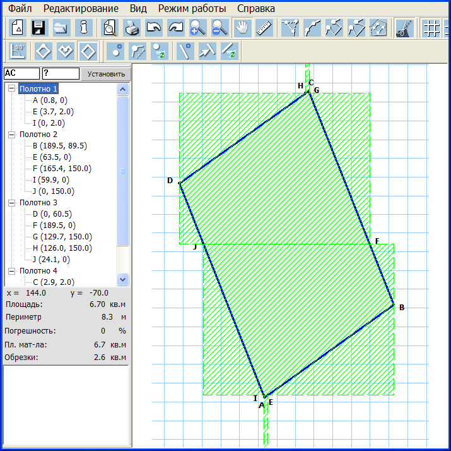Select the plain diamond shape icon

[88, 51]
